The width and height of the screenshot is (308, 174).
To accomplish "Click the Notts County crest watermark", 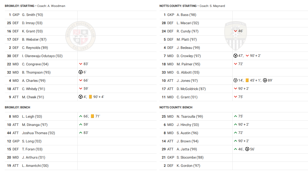I will pos(235,36).
